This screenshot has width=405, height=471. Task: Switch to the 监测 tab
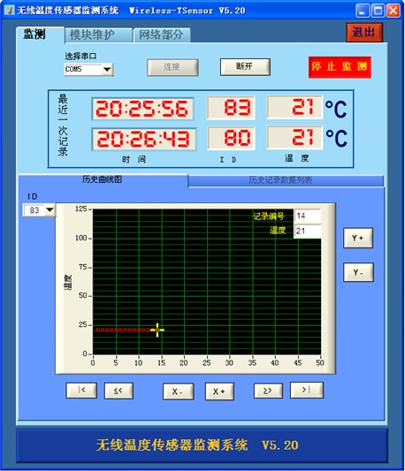click(x=40, y=34)
